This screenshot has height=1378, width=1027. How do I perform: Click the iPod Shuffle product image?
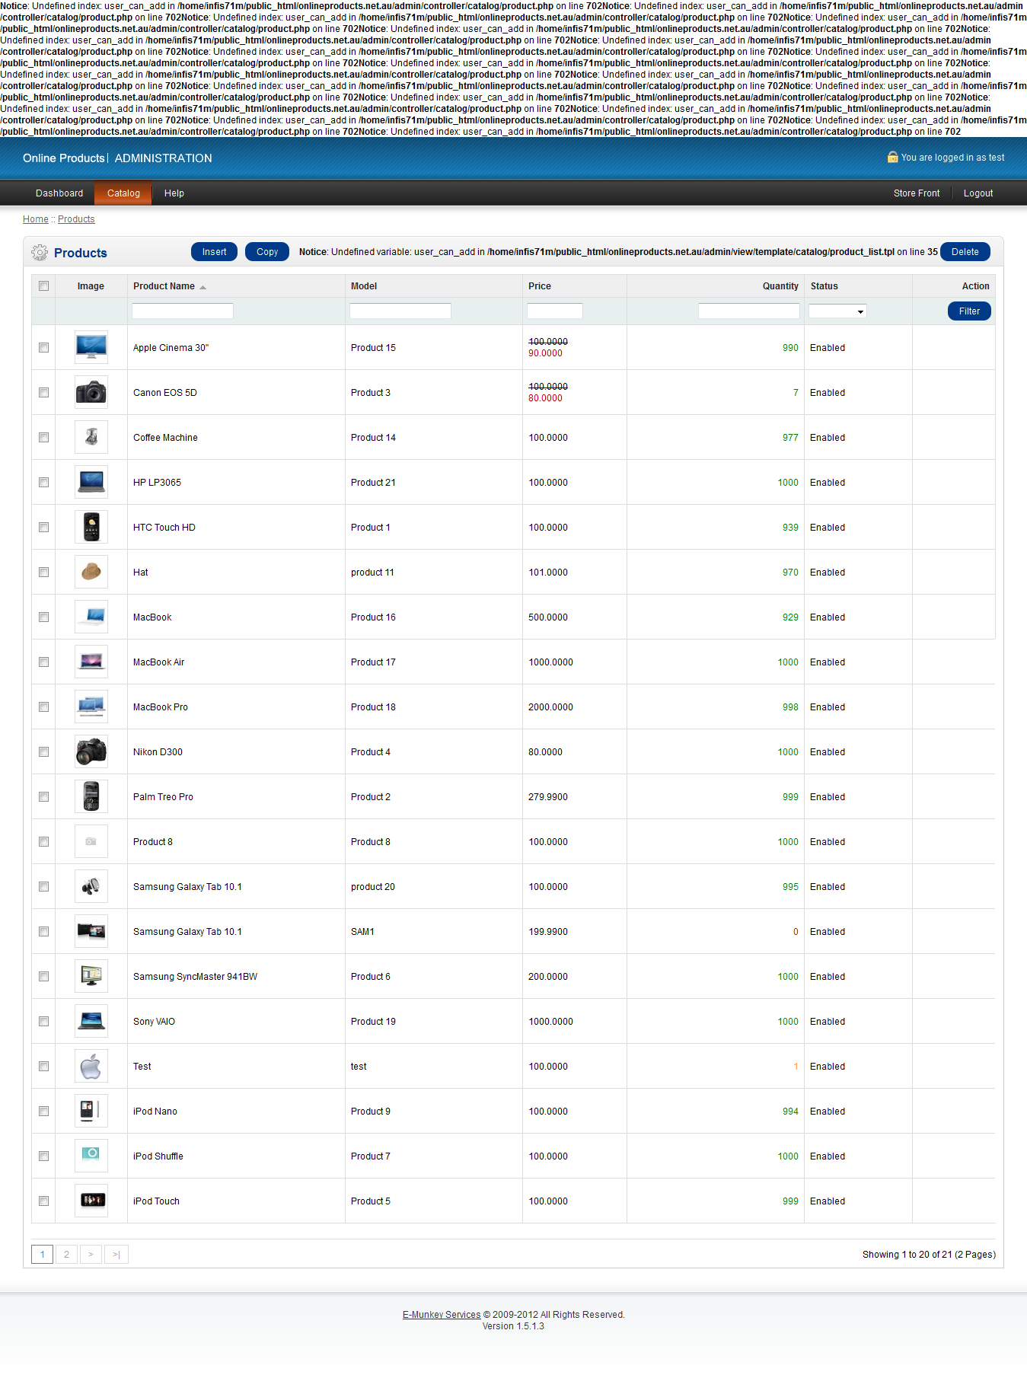[x=91, y=1156]
